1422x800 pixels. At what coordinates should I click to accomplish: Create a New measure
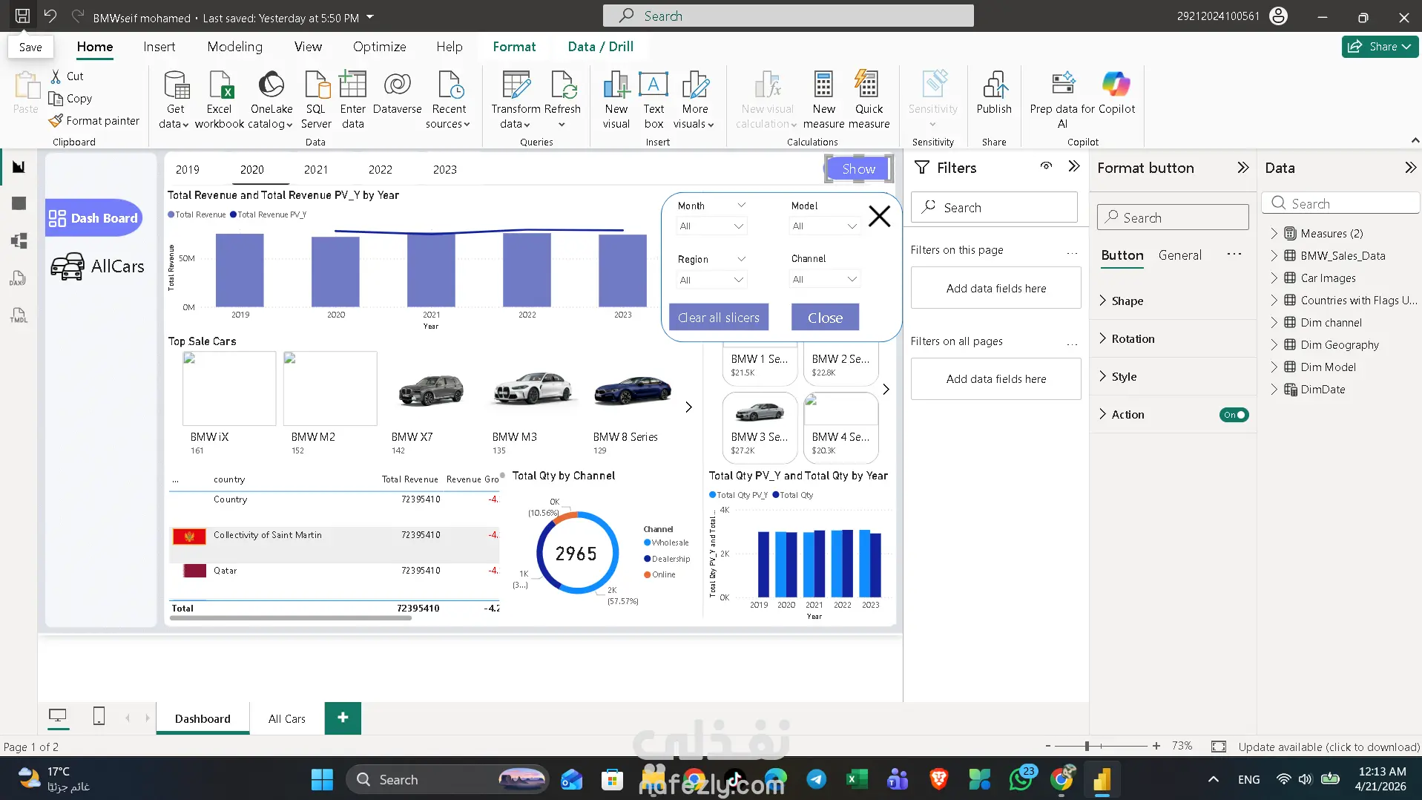coord(823,99)
